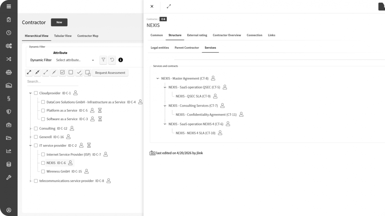Click the expand panel arrows icon
Screen dimensions: 385x216
click(169, 6)
